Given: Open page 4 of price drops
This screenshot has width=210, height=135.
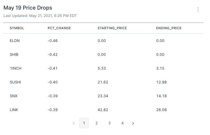Looking at the screenshot, I should 122,123.
